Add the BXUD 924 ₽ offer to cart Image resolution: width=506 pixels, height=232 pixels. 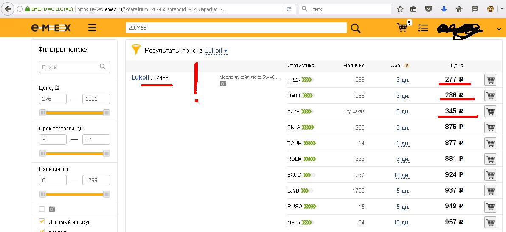[x=490, y=175]
